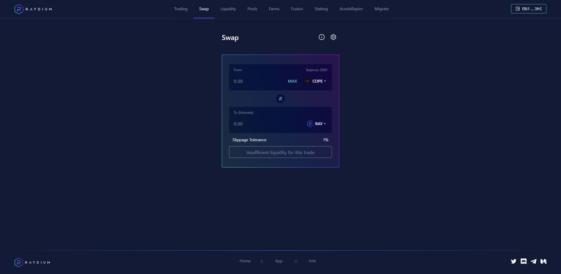Open Raydium's Discord link
561x274 pixels.
tap(524, 261)
